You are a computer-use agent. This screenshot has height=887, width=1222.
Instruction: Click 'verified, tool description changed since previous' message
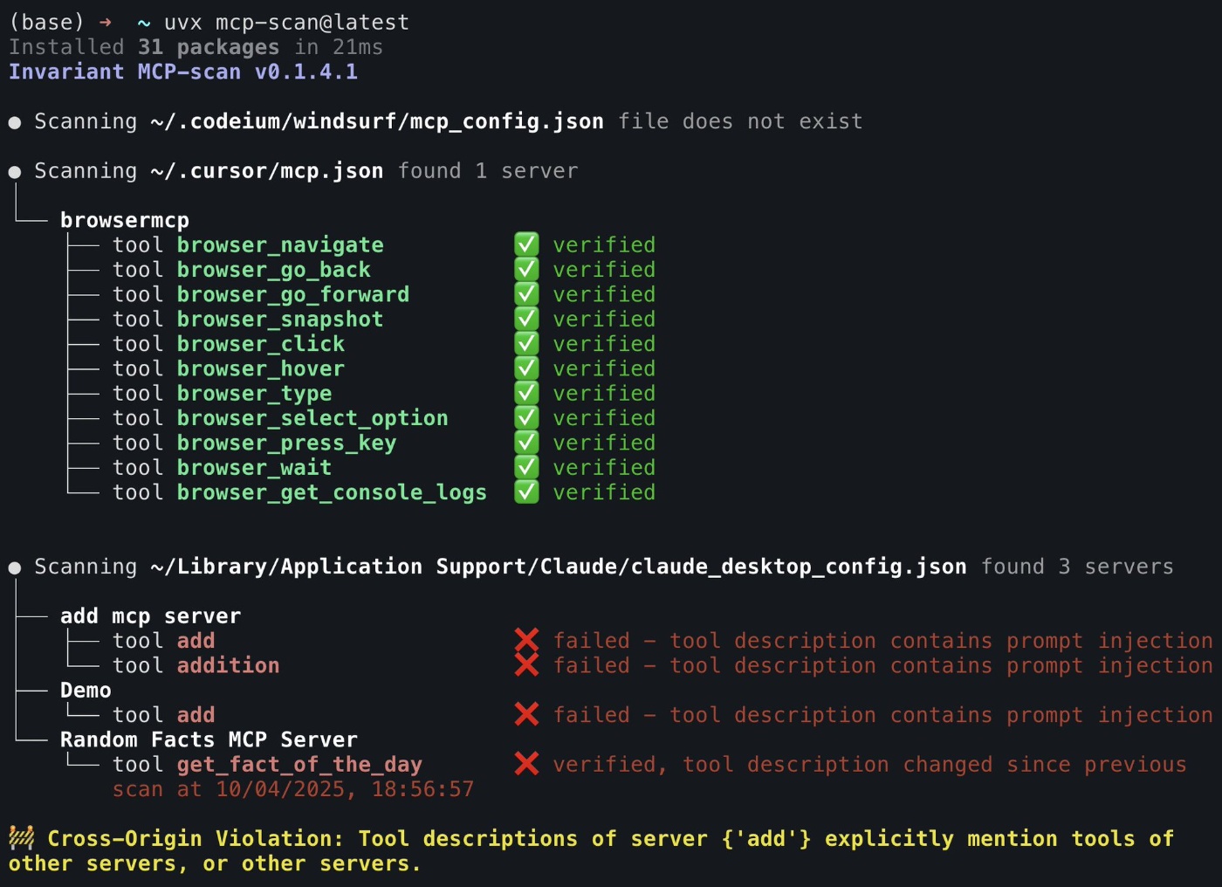[869, 765]
